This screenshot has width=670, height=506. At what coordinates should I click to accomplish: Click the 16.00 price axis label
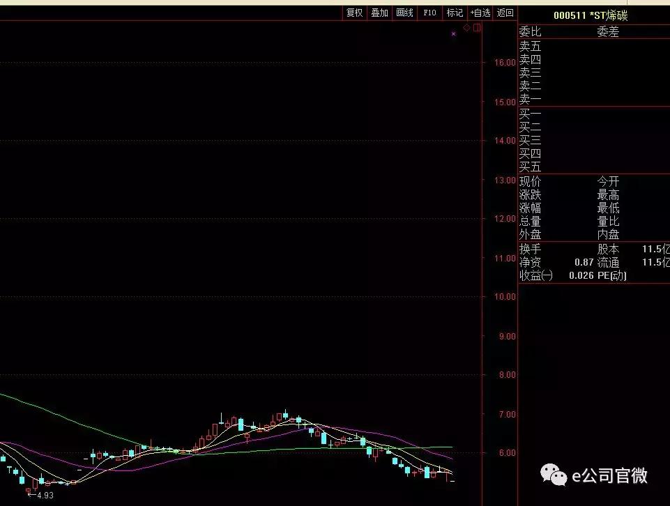(x=504, y=63)
